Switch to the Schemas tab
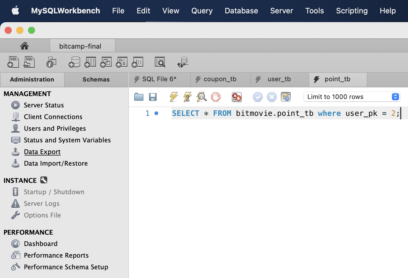 coord(96,79)
